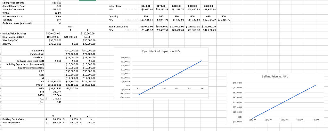
Task: Select the WW Machine BV value 40,000
Action: (x=73, y=123)
